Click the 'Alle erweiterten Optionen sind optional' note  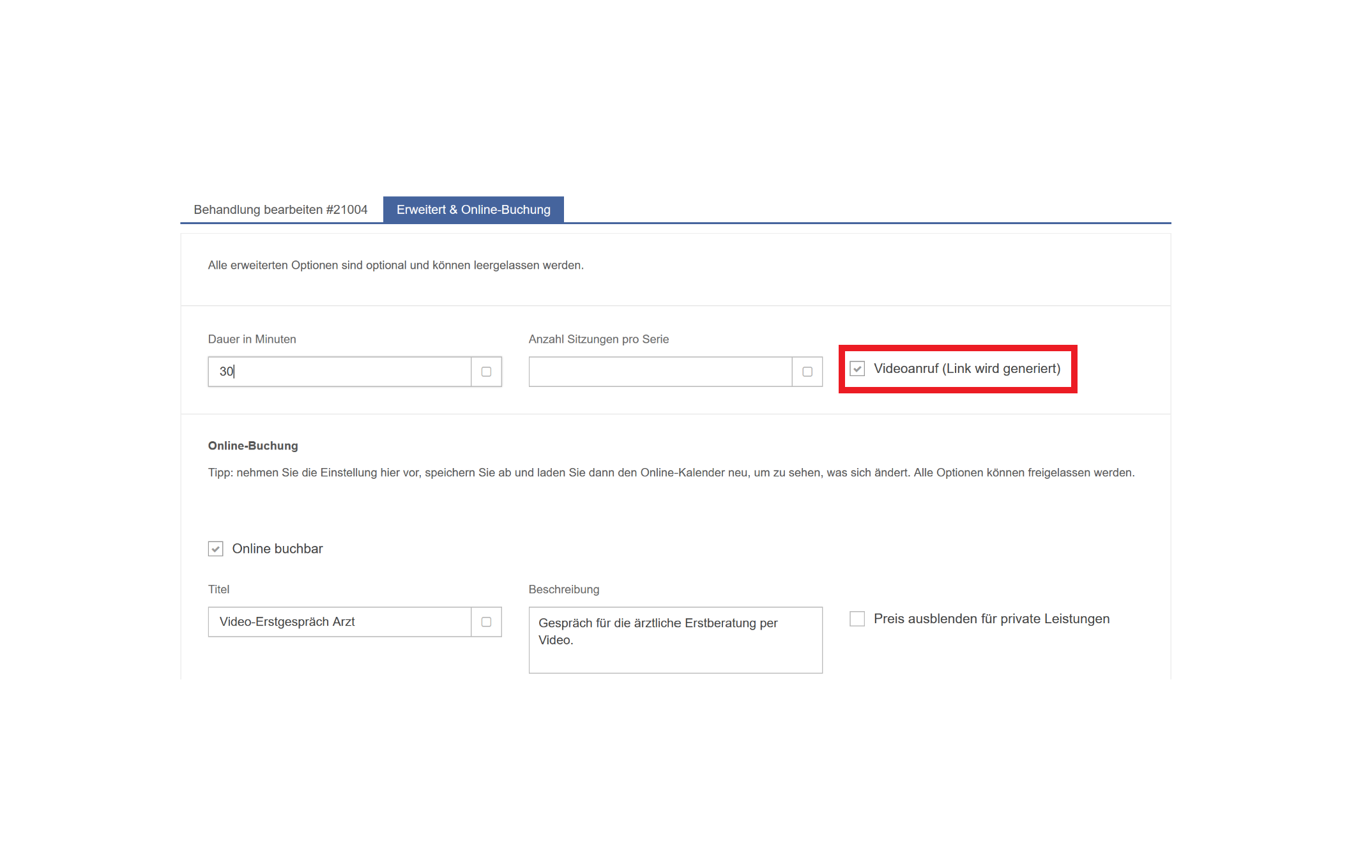click(x=396, y=265)
